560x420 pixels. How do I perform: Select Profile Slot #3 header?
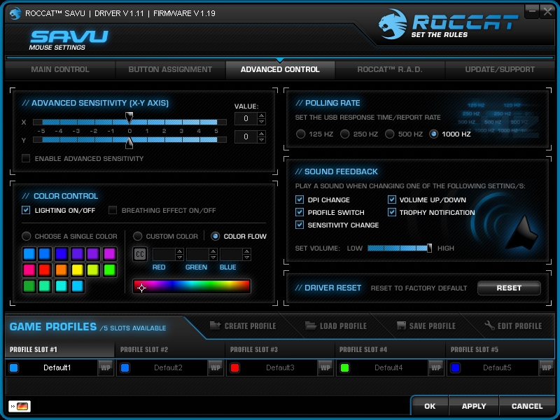[x=254, y=349]
